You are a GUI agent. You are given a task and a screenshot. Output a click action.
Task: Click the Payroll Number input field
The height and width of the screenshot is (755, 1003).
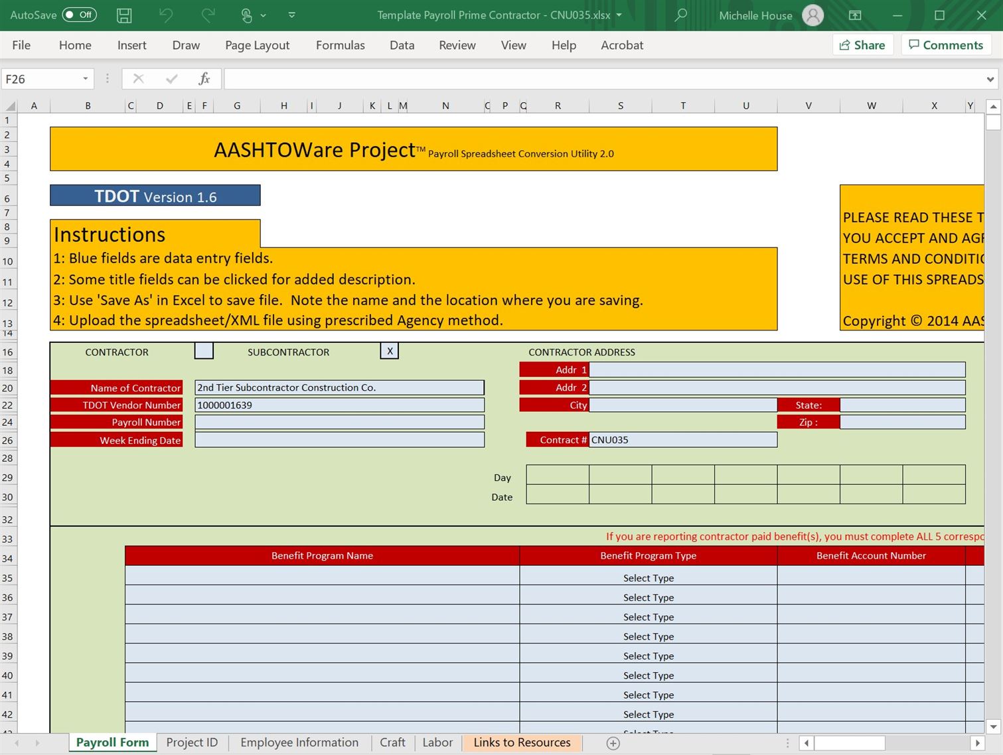pos(339,422)
